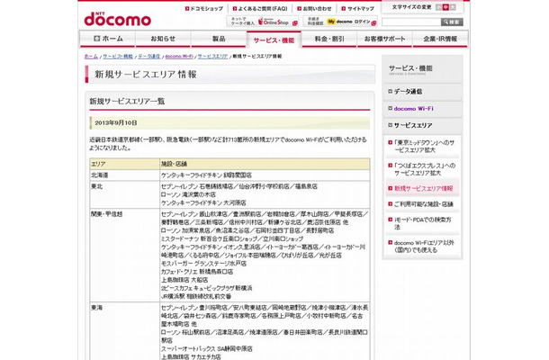Open 「つくばエクスプレス」へのサービスエリア拡大 link
The image size is (549, 360).
click(x=422, y=169)
